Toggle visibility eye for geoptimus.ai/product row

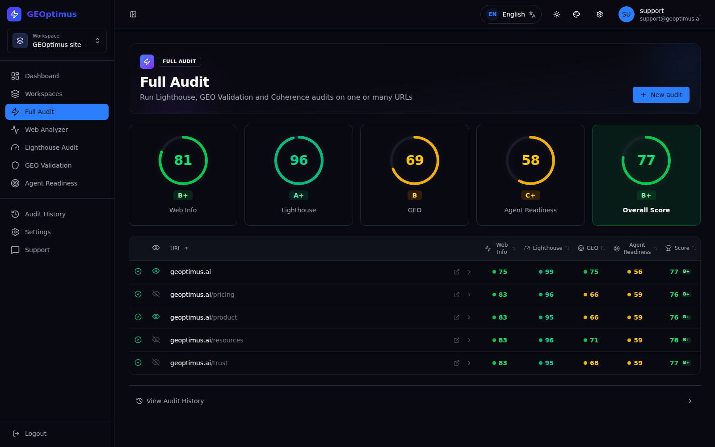click(x=156, y=316)
